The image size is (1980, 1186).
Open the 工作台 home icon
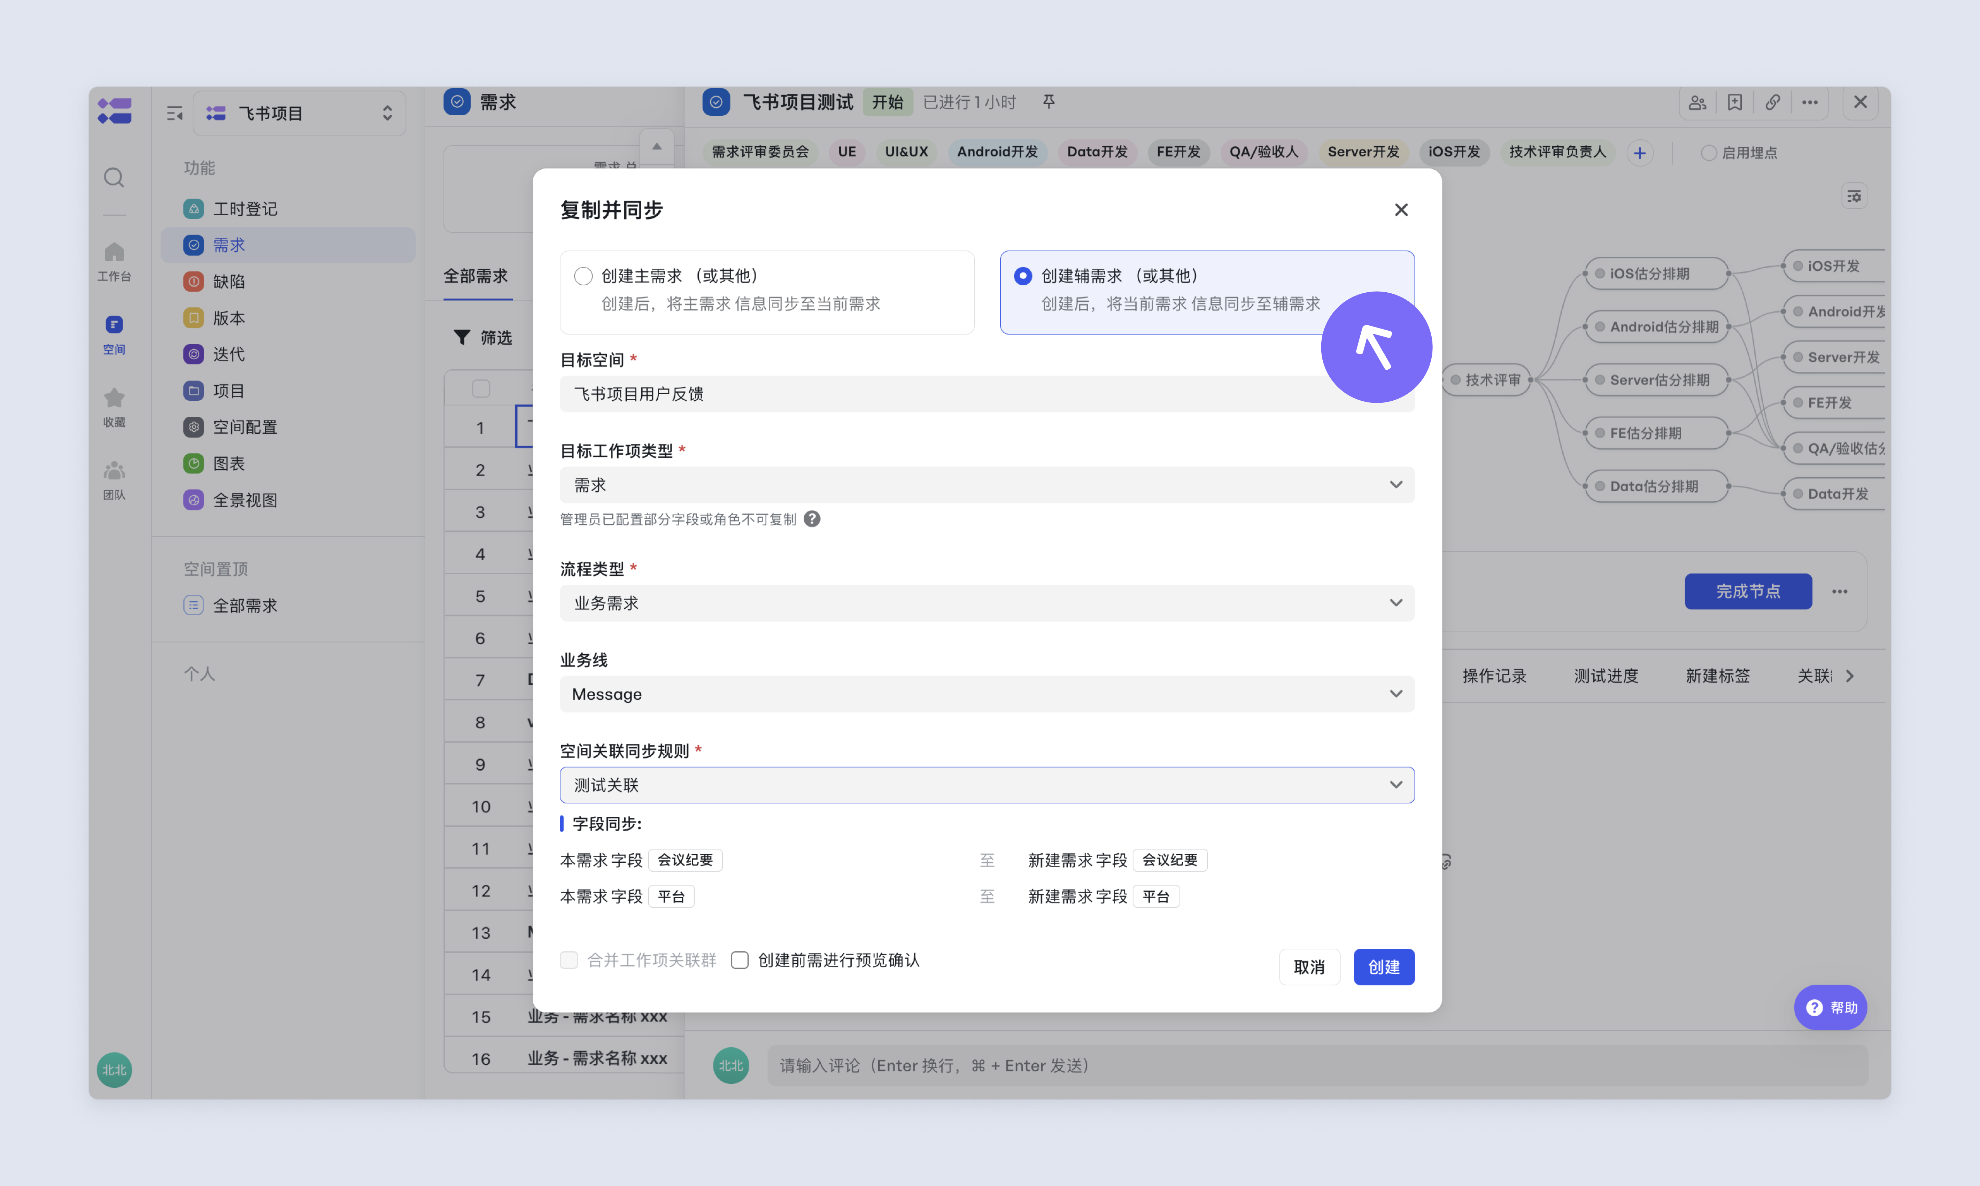tap(114, 262)
